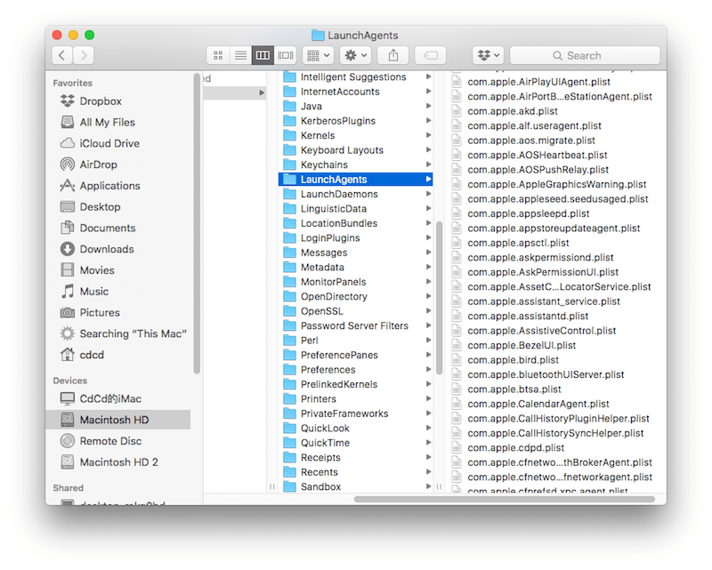Expand Printers folder via its arrow

428,399
